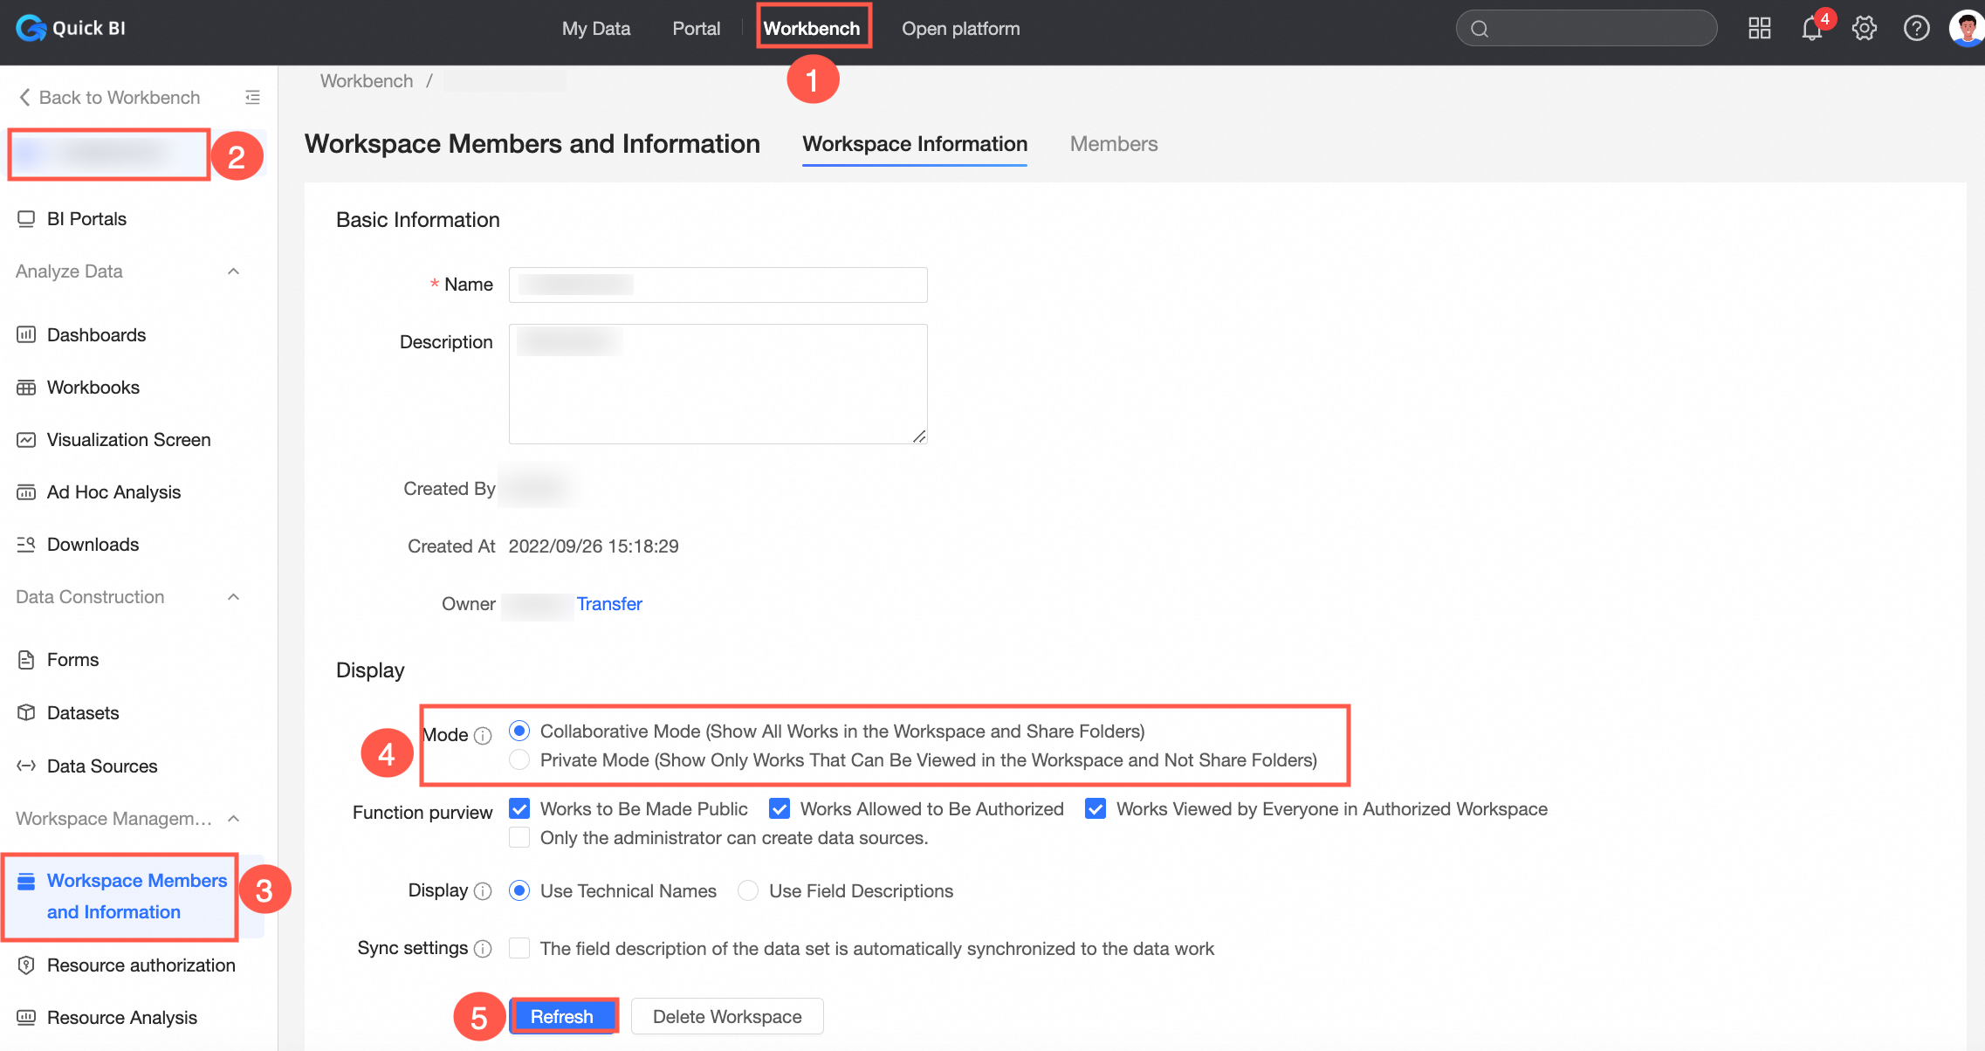The width and height of the screenshot is (1985, 1051).
Task: Click the Data Sources connector icon
Action: 26,766
